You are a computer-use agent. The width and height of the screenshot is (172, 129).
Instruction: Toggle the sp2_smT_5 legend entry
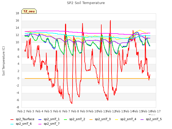pyautogui.click(x=151, y=119)
